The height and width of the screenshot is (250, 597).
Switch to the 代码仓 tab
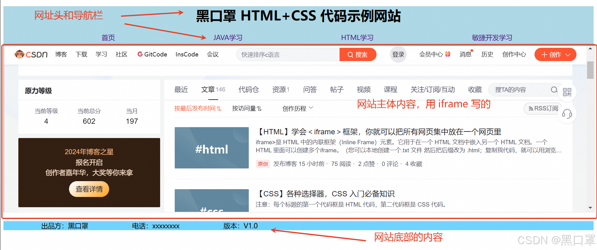click(249, 90)
